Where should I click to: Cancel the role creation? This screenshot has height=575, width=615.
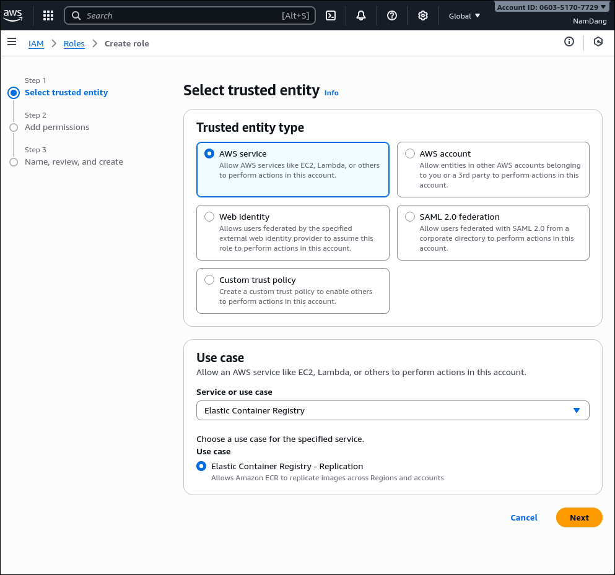click(x=523, y=517)
